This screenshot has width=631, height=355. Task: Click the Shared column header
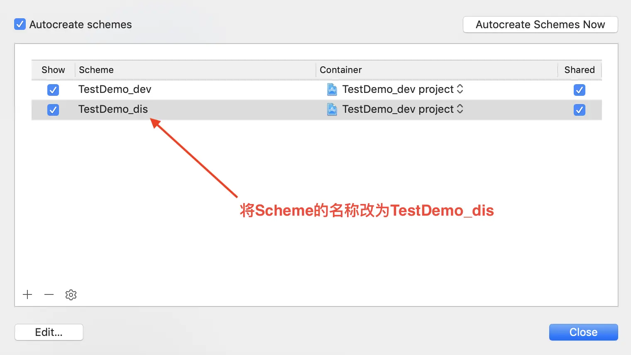tap(579, 70)
